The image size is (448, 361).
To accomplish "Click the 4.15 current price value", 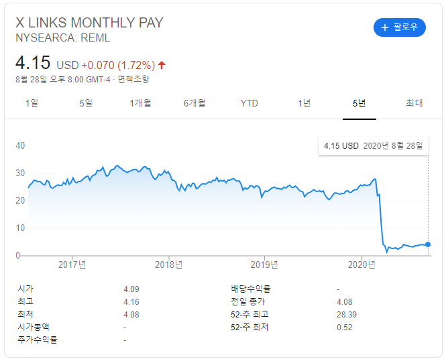I will pyautogui.click(x=33, y=63).
